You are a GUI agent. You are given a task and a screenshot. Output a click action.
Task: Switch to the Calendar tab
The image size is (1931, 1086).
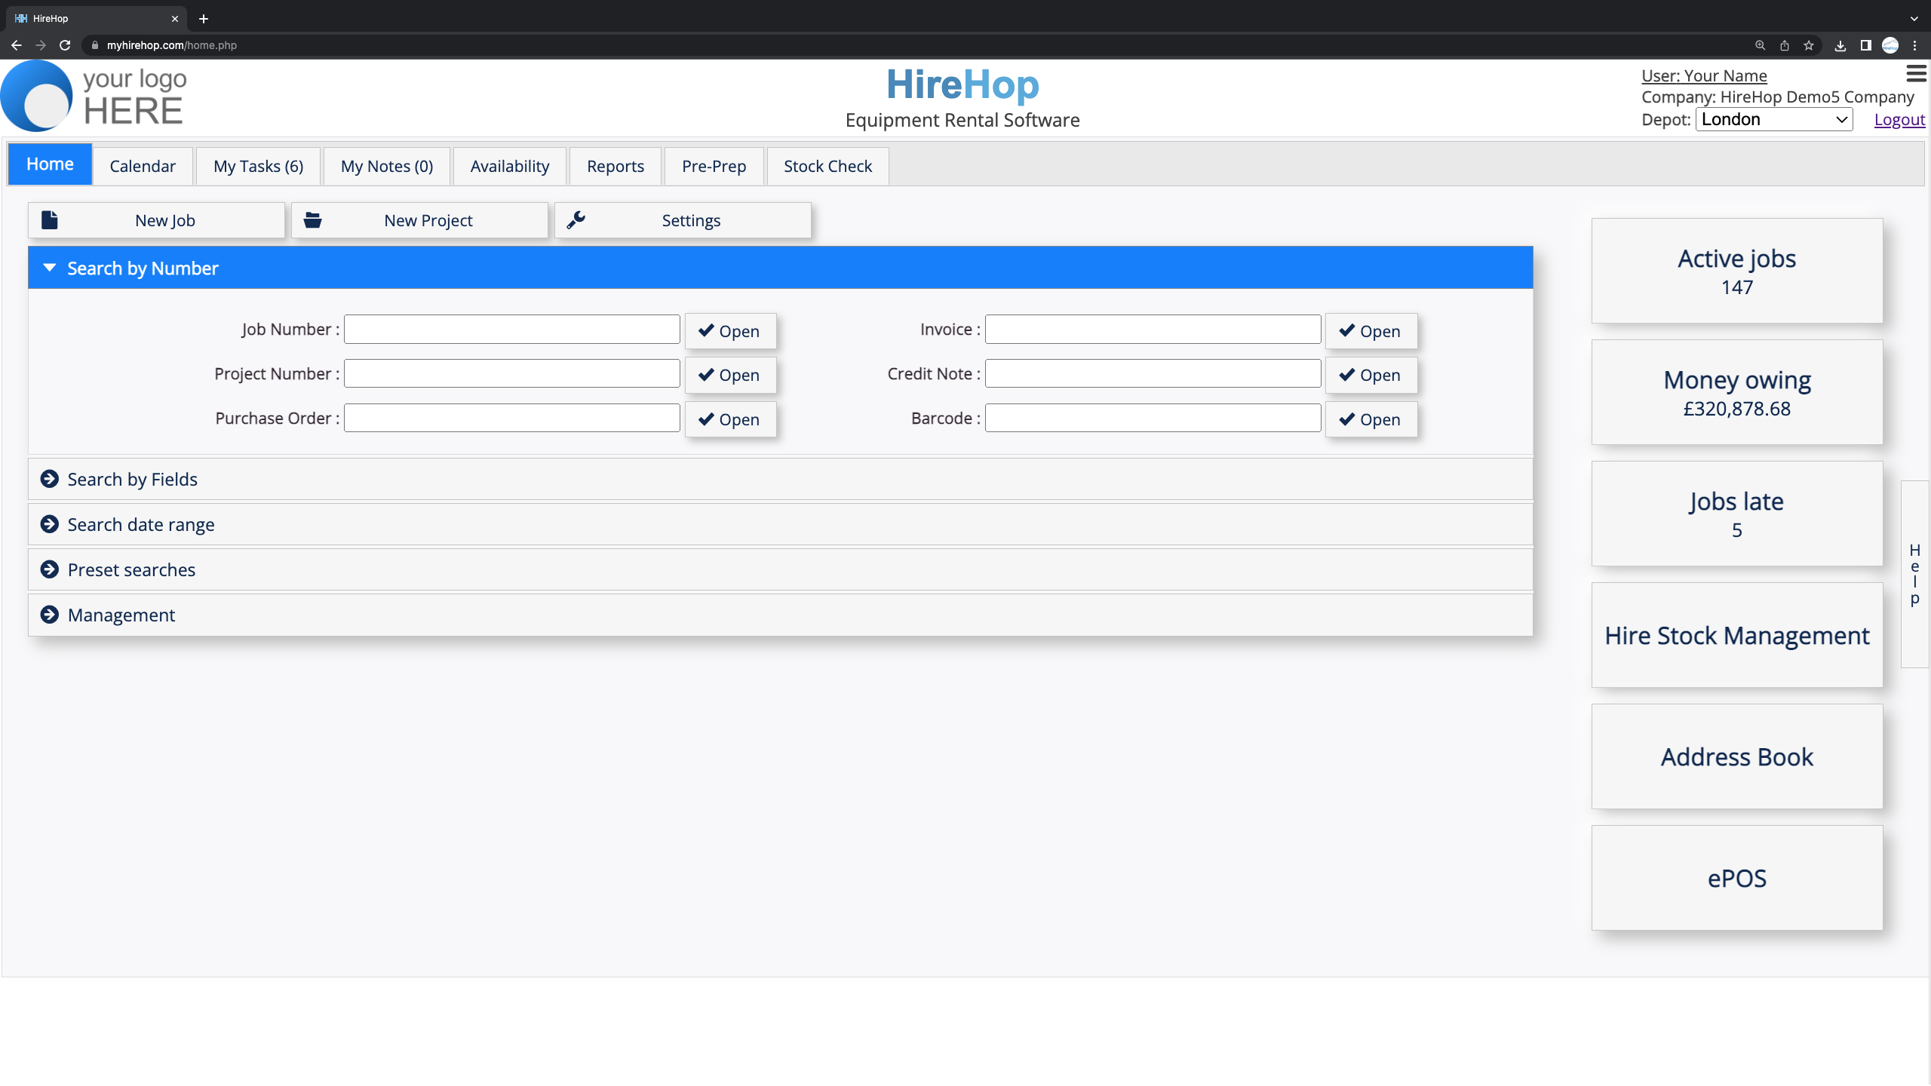(x=142, y=165)
